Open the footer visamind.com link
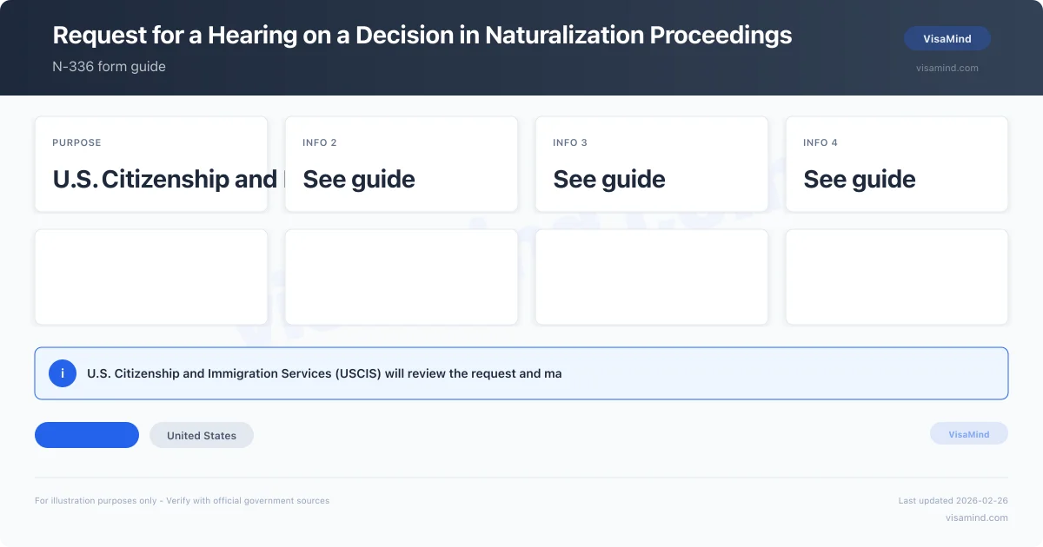The image size is (1043, 547). point(977,517)
